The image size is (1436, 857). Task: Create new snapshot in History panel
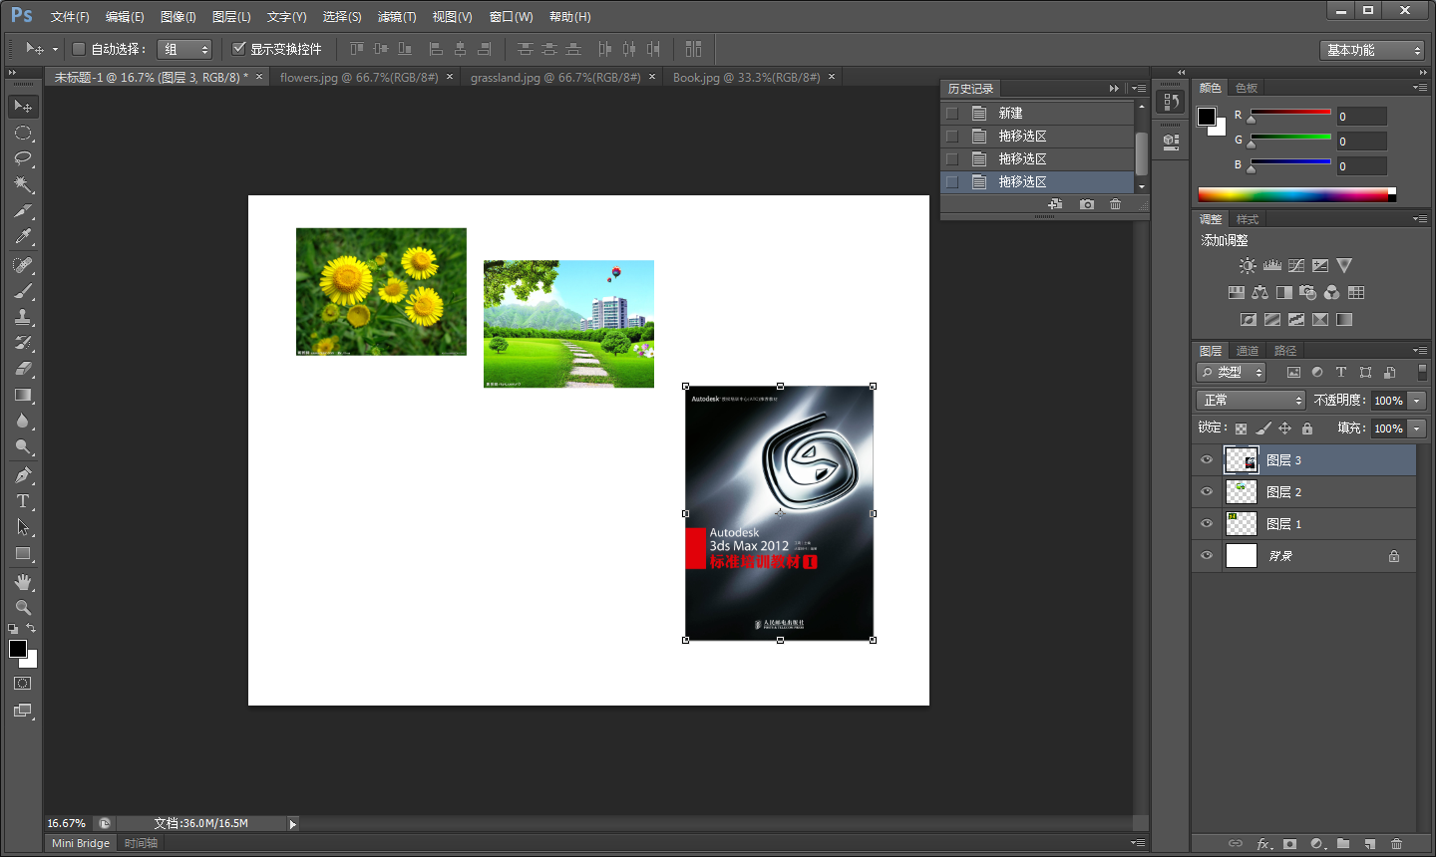click(1087, 204)
